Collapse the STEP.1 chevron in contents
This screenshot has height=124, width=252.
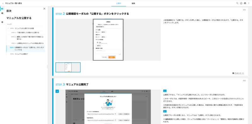tap(9, 28)
